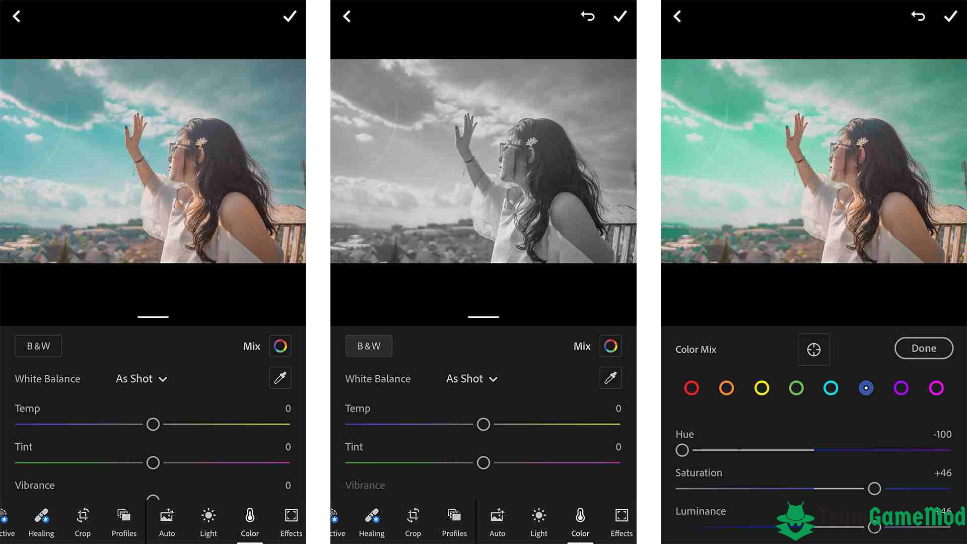Enable the Blue color channel selector

[865, 388]
